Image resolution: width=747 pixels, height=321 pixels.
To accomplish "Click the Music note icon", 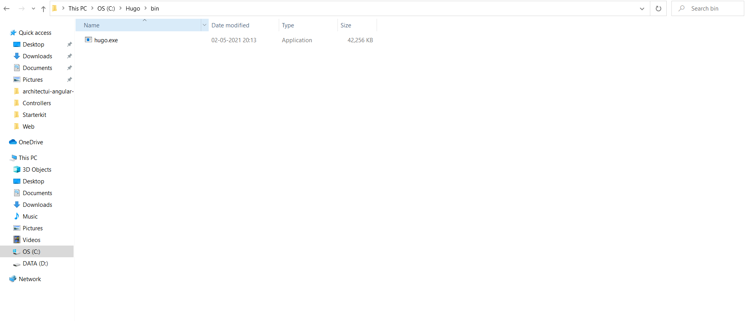I will tap(17, 216).
